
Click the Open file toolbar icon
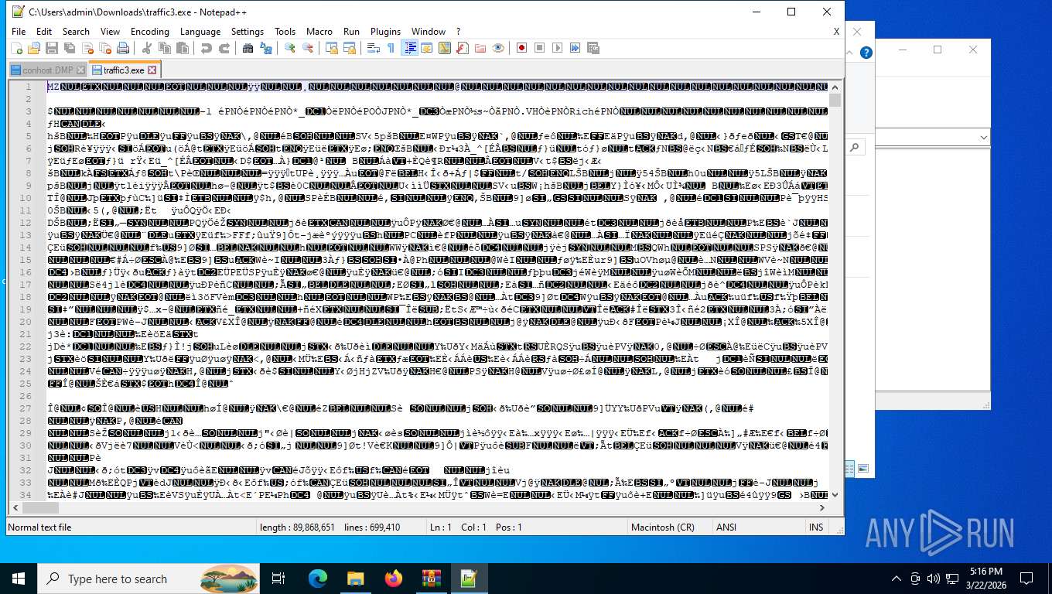(x=34, y=48)
